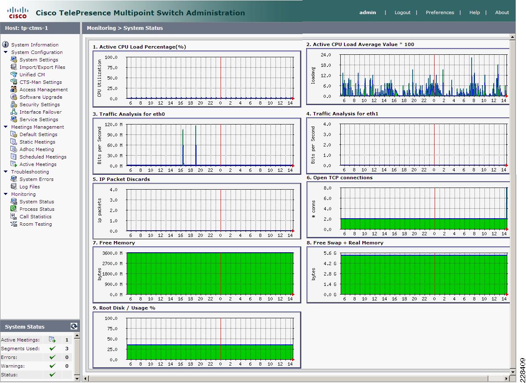Click the horizontal scrollbar left arrow
Screen dimensions: 526x383
(85, 379)
